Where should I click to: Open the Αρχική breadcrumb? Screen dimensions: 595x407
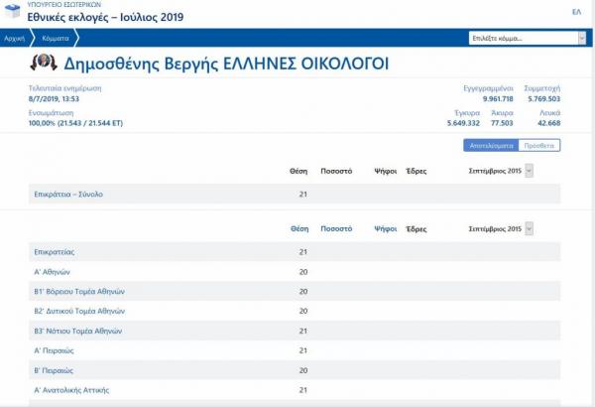(16, 39)
